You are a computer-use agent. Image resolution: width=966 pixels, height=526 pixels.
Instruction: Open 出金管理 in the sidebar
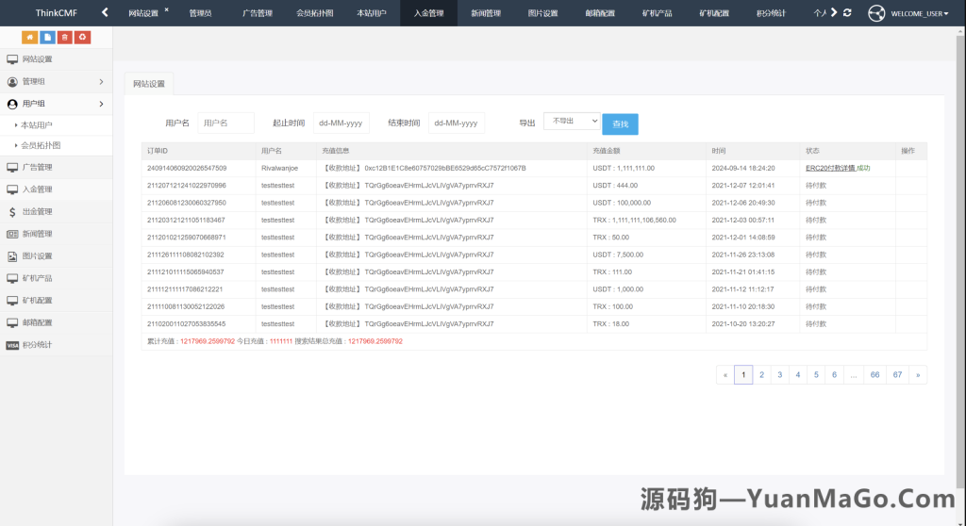(56, 211)
